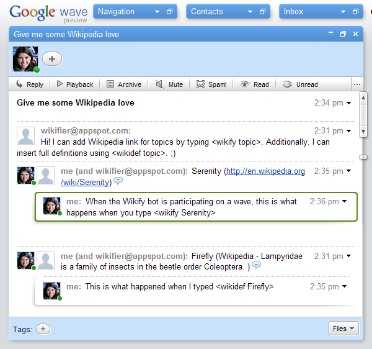Open the wikidef Firefly 2:35 pm dropdown
The height and width of the screenshot is (349, 372).
[x=344, y=286]
